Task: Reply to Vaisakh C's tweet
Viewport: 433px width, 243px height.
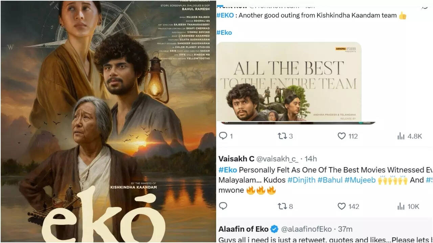Action: [223, 206]
